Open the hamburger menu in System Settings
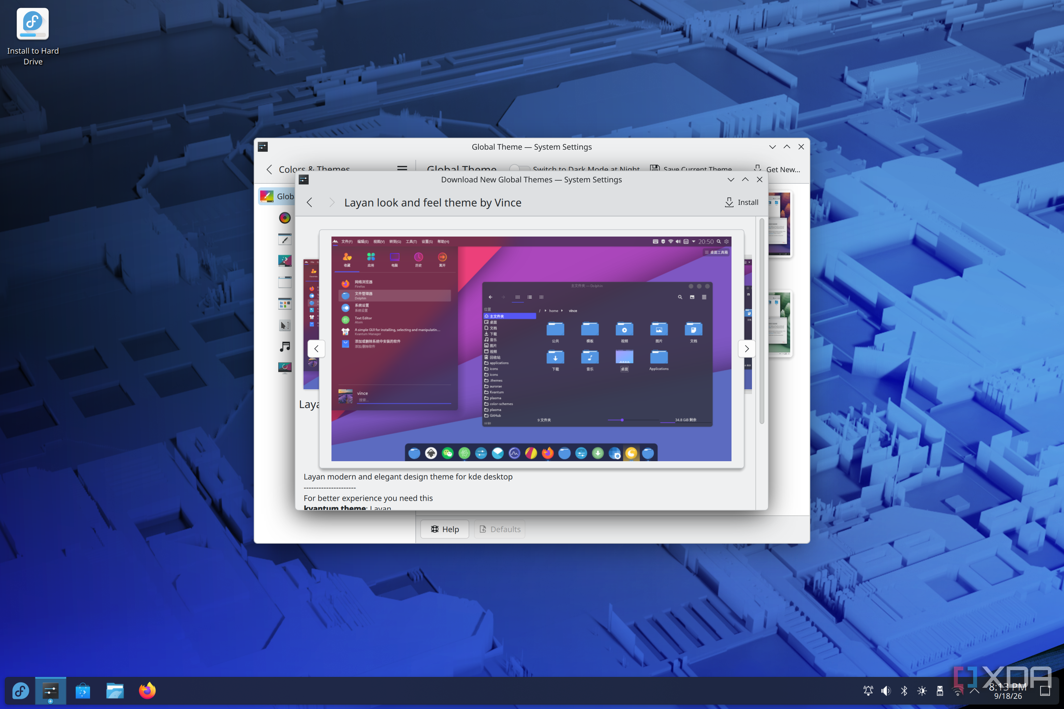 pyautogui.click(x=402, y=169)
